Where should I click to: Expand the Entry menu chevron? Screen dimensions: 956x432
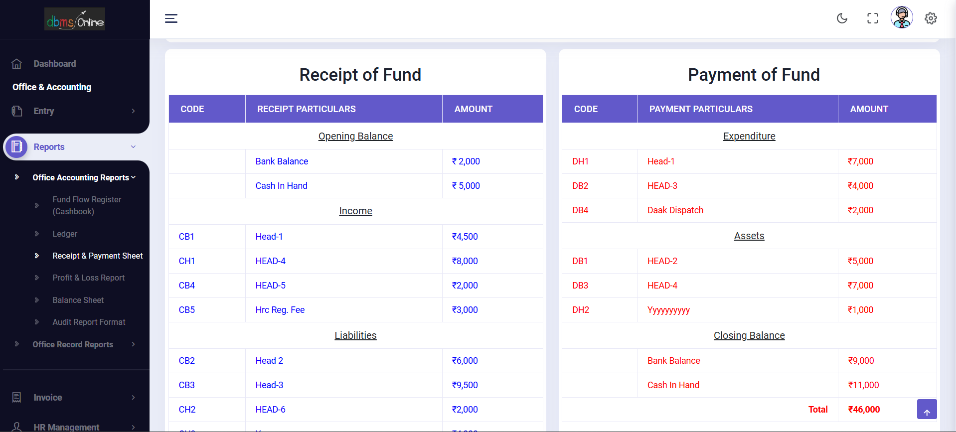(133, 111)
